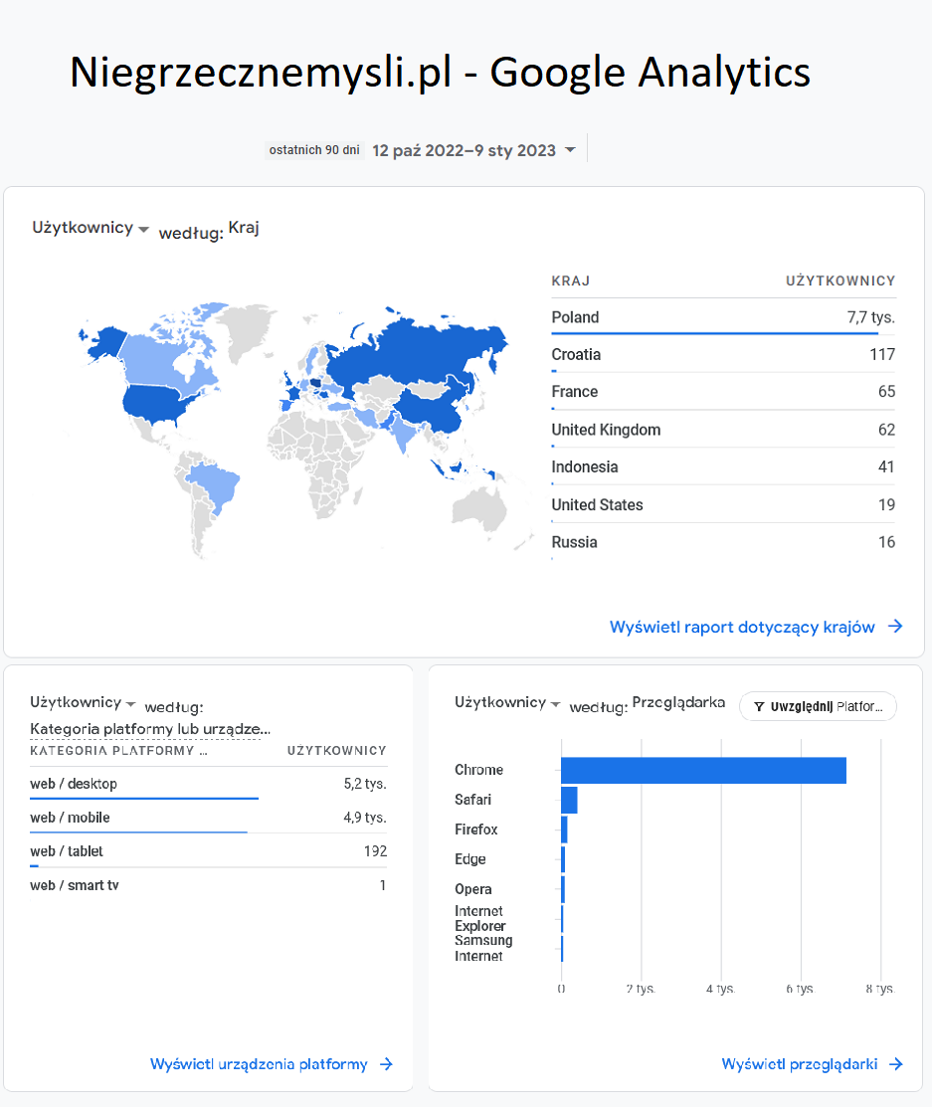Image resolution: width=932 pixels, height=1107 pixels.
Task: Click the UŻYTKOWNICY column header in country table
Action: point(840,281)
